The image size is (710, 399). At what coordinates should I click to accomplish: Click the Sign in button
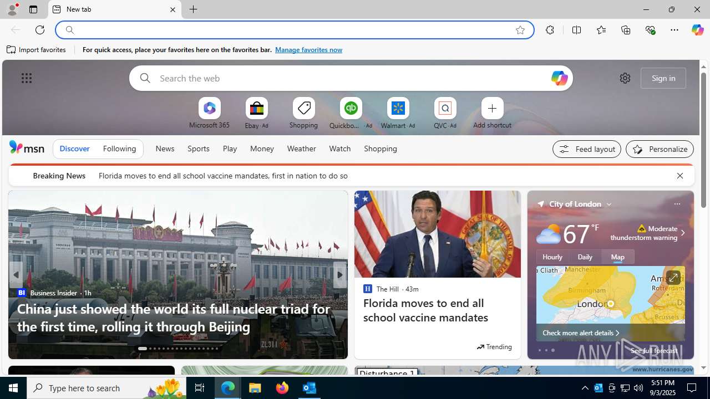[x=663, y=78]
